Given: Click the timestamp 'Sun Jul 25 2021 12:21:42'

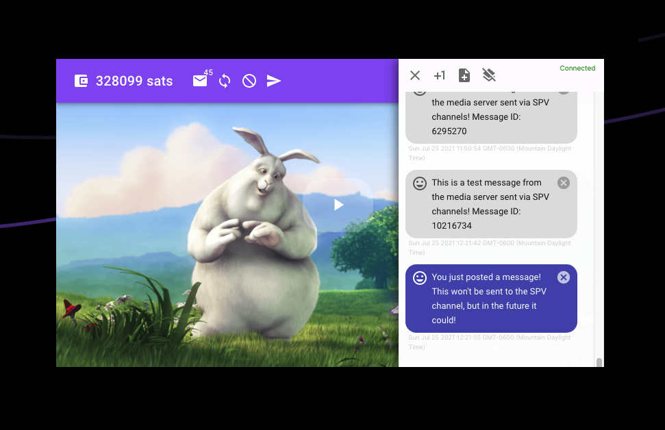Looking at the screenshot, I should tap(490, 248).
